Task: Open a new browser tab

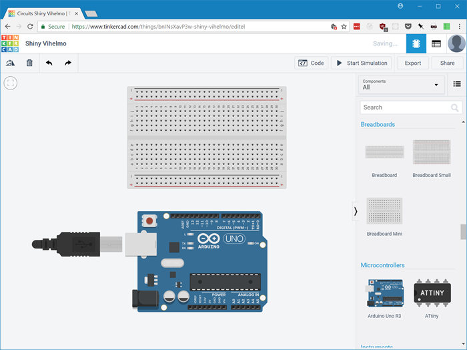Action: point(91,14)
